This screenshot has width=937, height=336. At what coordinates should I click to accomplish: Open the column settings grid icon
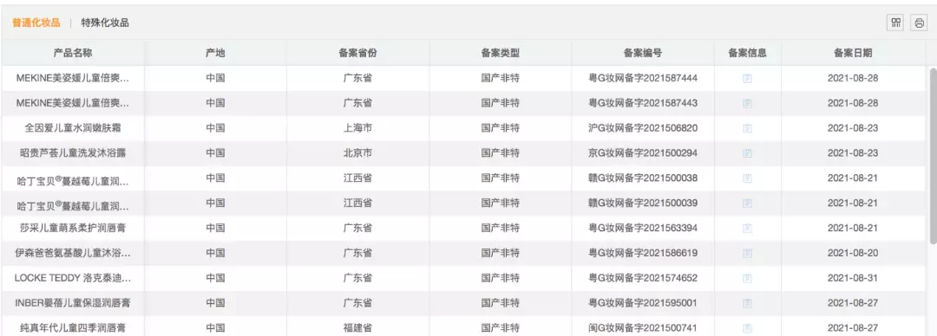(x=895, y=23)
